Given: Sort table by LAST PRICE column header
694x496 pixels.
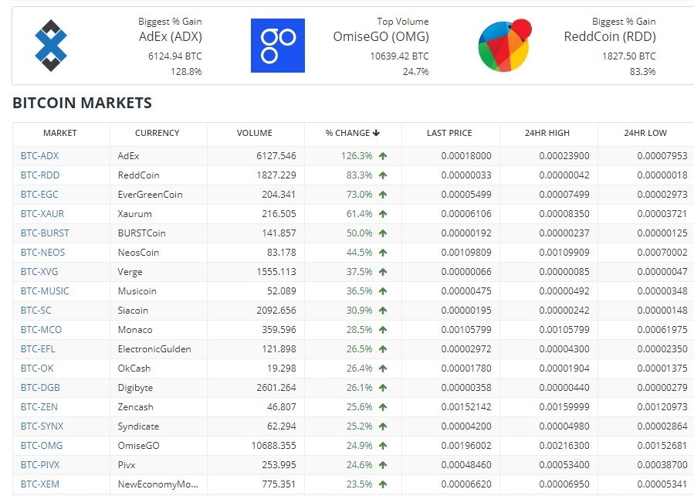Looking at the screenshot, I should pyautogui.click(x=449, y=133).
